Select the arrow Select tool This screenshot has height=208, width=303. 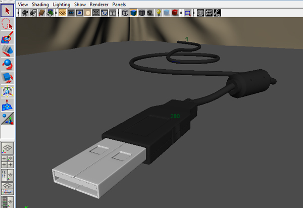8,10
